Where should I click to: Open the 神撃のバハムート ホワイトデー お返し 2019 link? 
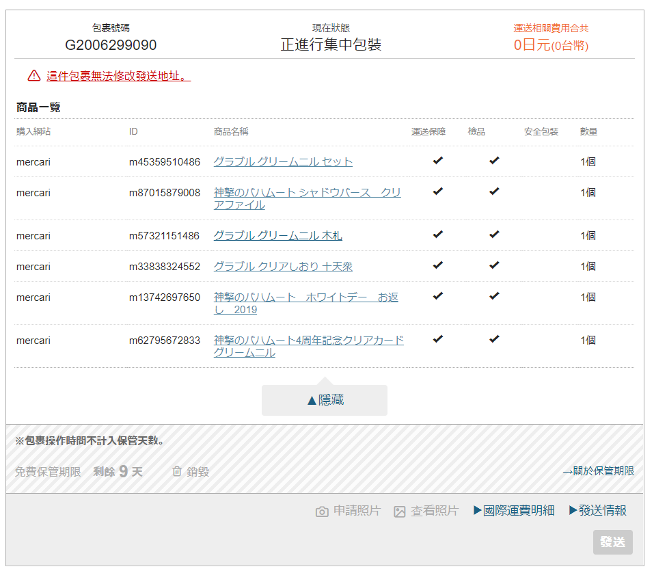(x=305, y=304)
